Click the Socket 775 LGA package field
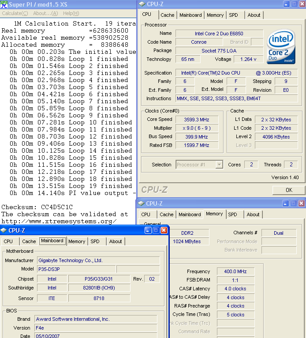 [x=219, y=51]
